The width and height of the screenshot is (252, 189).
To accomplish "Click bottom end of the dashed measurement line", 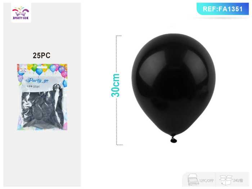I will point(120,145).
